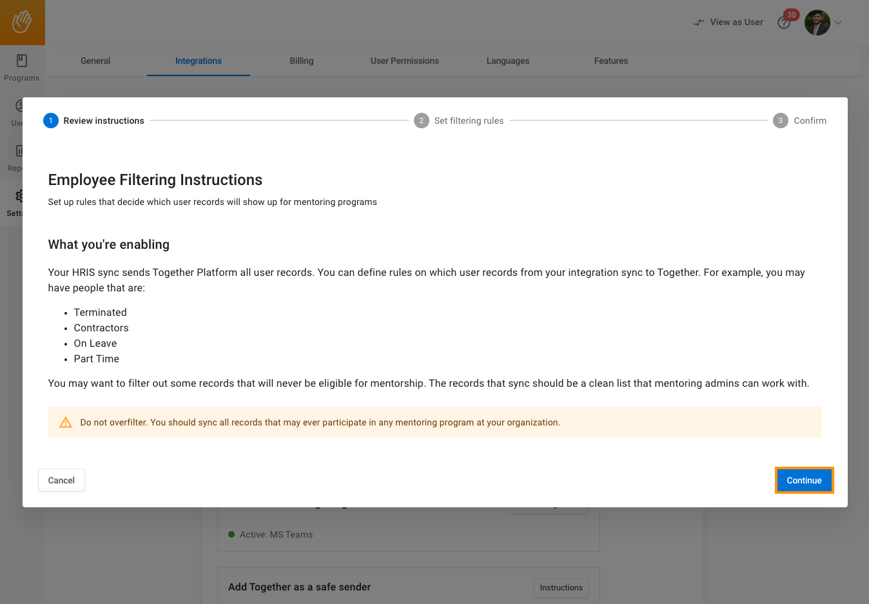Switch to the Billing tab

click(301, 61)
